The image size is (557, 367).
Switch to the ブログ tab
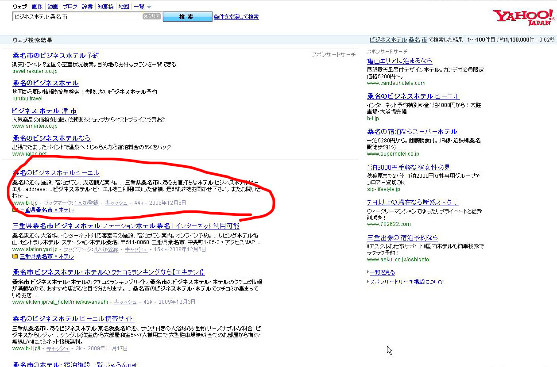click(70, 7)
